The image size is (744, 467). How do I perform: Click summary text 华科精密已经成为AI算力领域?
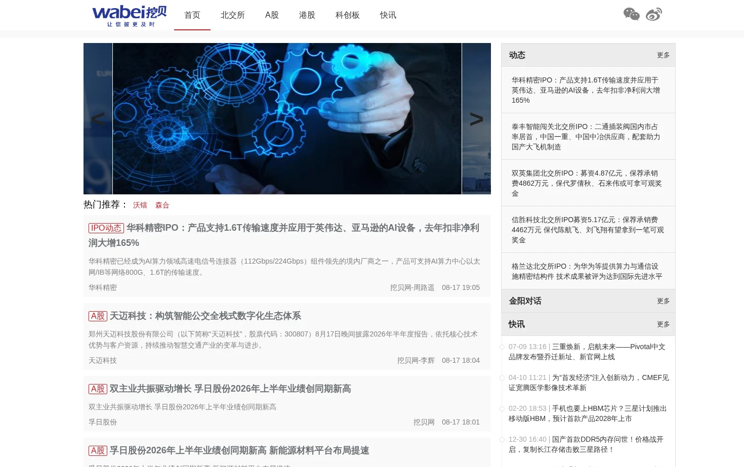(284, 267)
